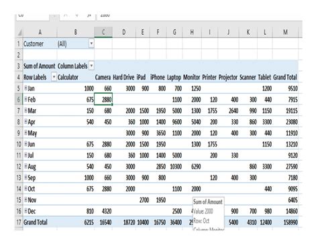Viewport: 318px width, 245px height.
Task: Select column A header
Action: point(40,32)
